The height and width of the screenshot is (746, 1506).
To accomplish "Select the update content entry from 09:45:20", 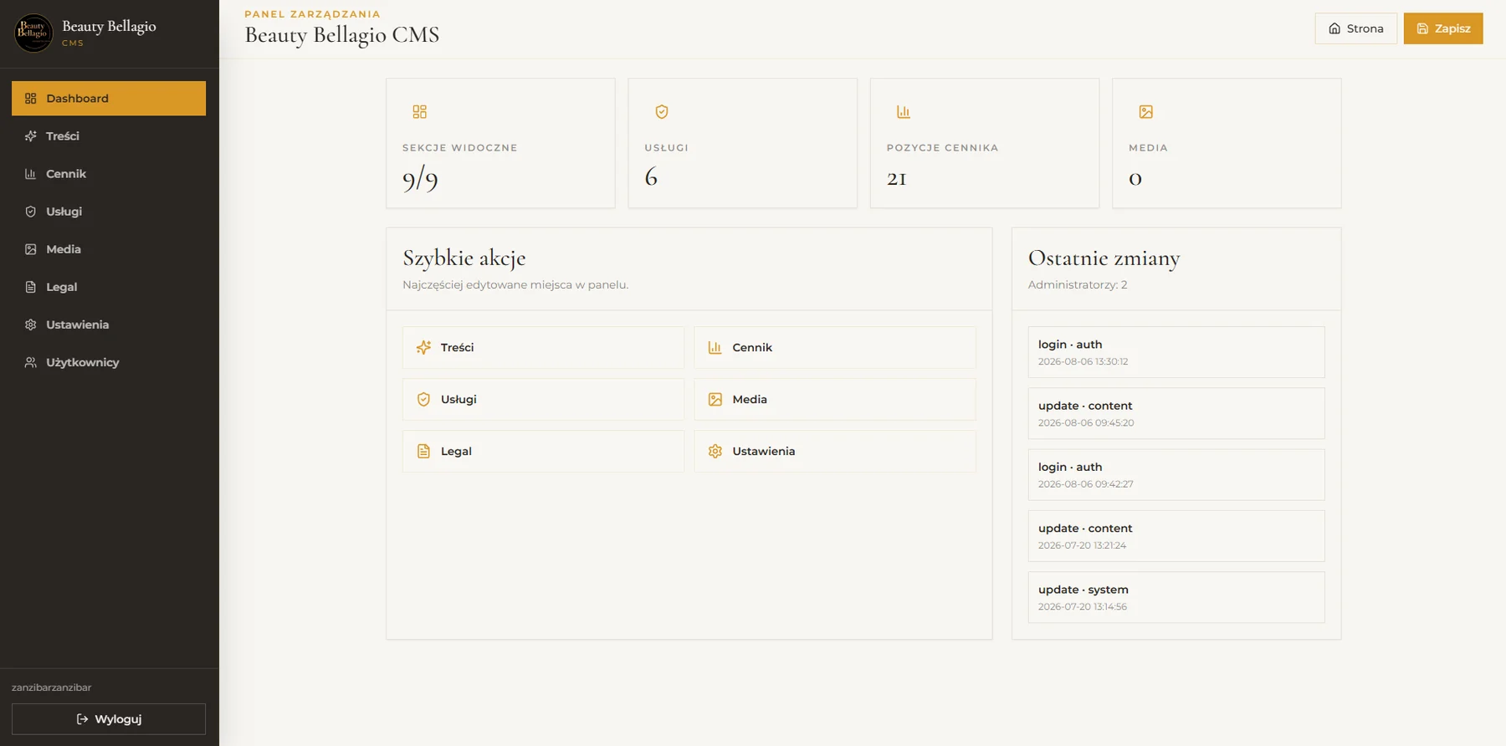I will tap(1176, 413).
